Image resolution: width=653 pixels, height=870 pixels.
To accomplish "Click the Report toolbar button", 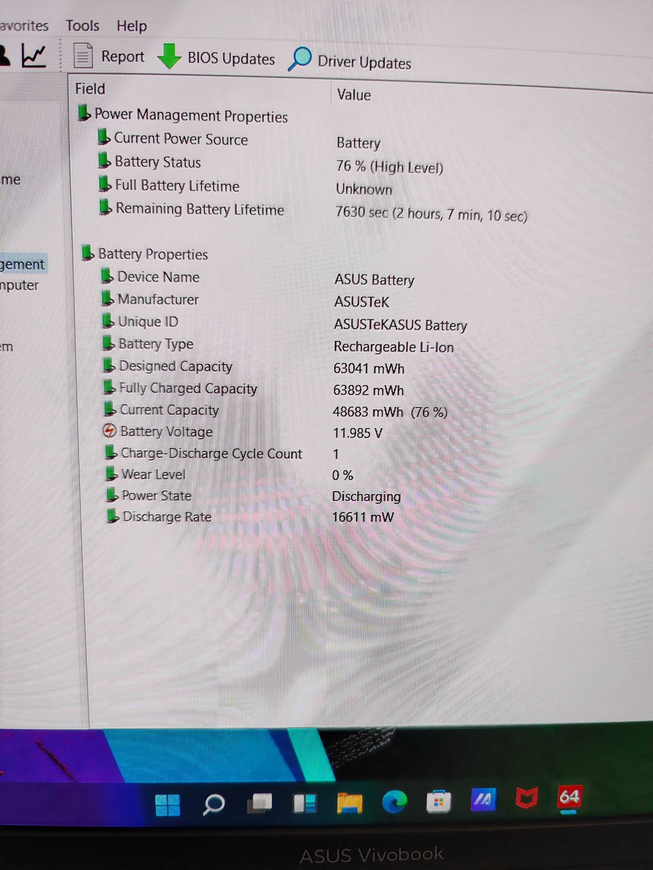I will pos(109,56).
